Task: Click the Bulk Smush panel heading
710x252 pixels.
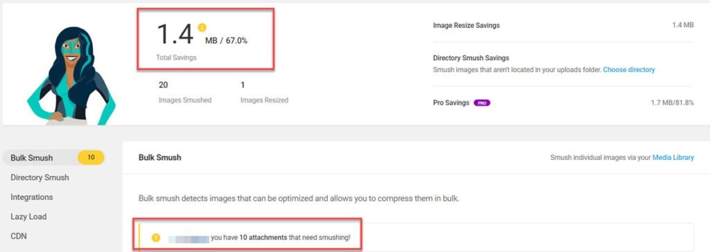Action: coord(160,157)
